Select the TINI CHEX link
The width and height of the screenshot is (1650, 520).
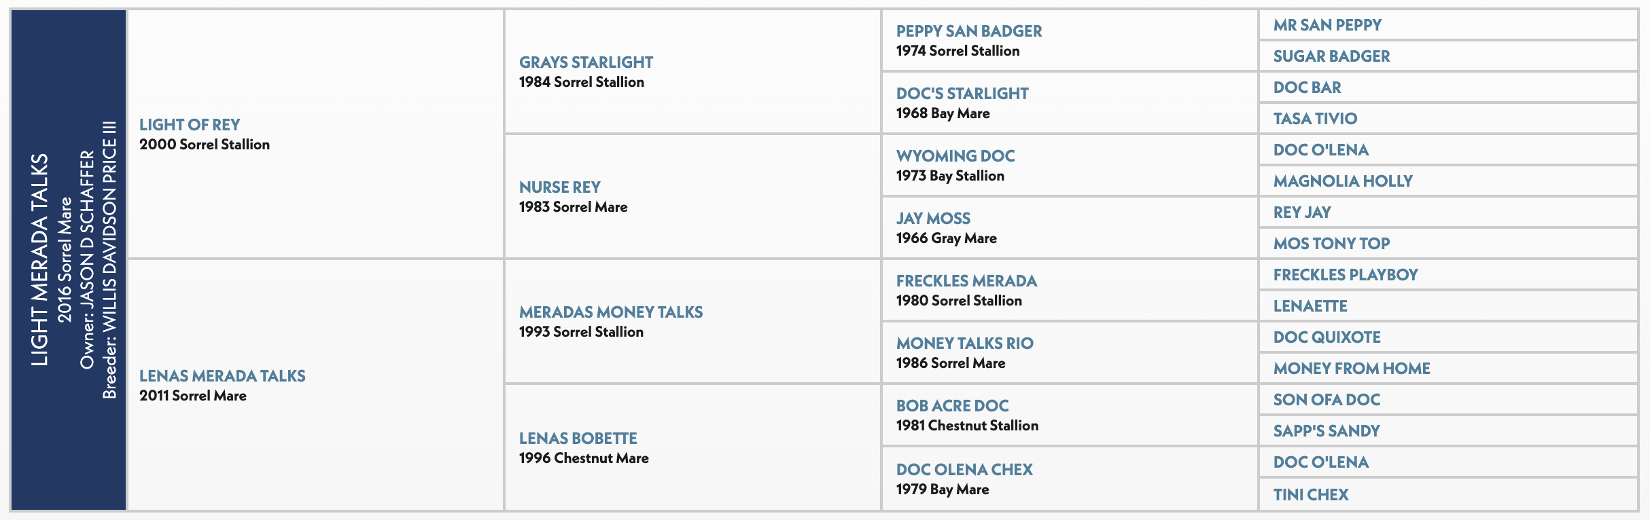click(x=1311, y=495)
